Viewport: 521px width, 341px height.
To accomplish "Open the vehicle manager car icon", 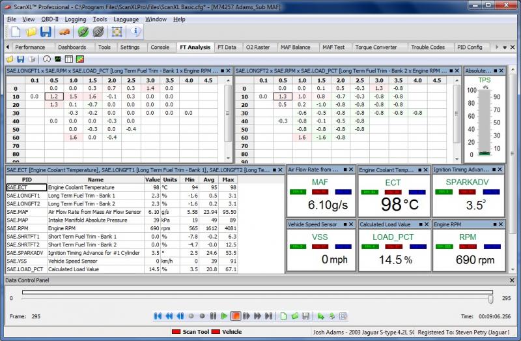I will click(64, 32).
